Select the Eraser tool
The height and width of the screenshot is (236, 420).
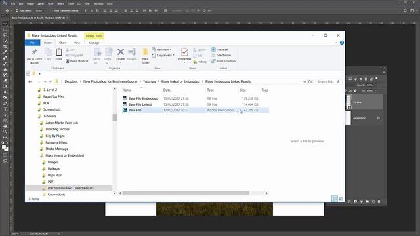[5, 81]
